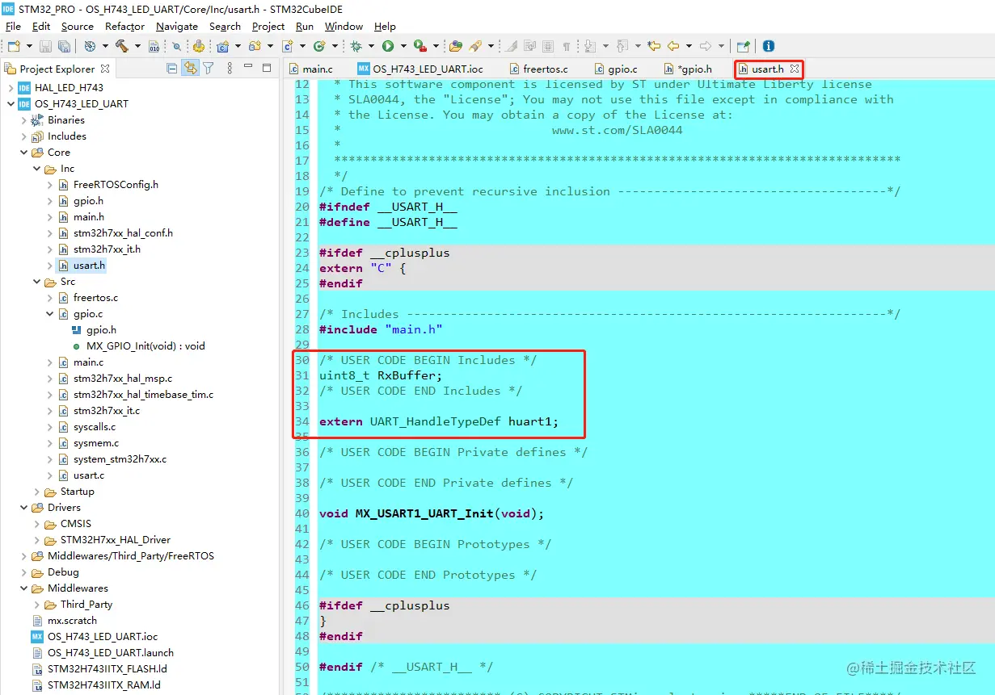The height and width of the screenshot is (695, 995).
Task: Open the dropdown arrow beside Debug icon
Action: coord(371,46)
